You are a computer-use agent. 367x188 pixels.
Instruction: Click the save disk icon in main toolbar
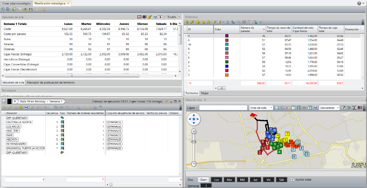pos(31,9)
